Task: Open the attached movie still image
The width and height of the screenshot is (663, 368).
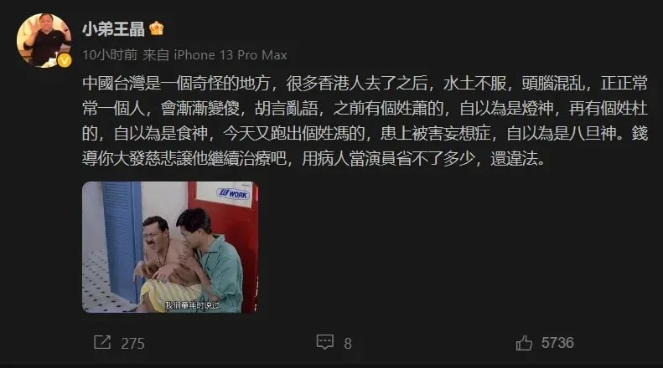Action: (170, 248)
